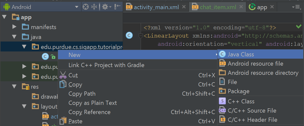Create a new Package
The image size is (304, 126).
[x=261, y=91]
